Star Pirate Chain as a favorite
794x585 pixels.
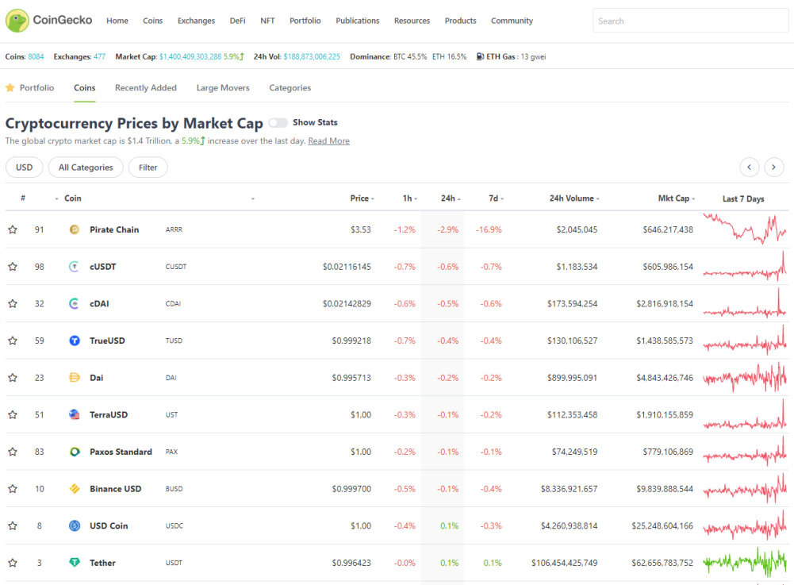[x=13, y=229]
